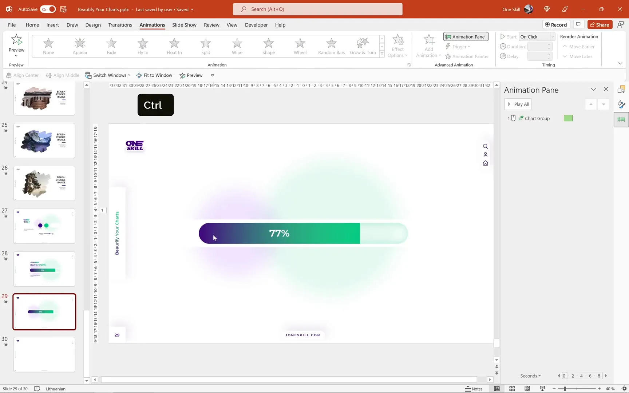Switch to the Developer tab
The image size is (629, 393).
pyautogui.click(x=256, y=25)
